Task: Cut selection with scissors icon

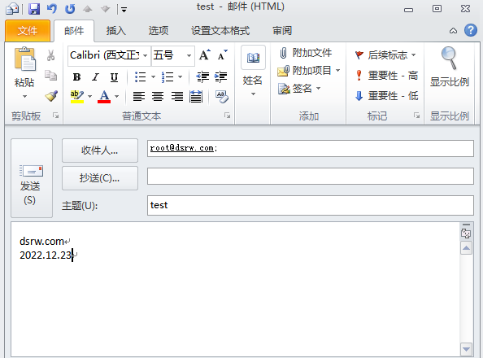Action: click(51, 55)
